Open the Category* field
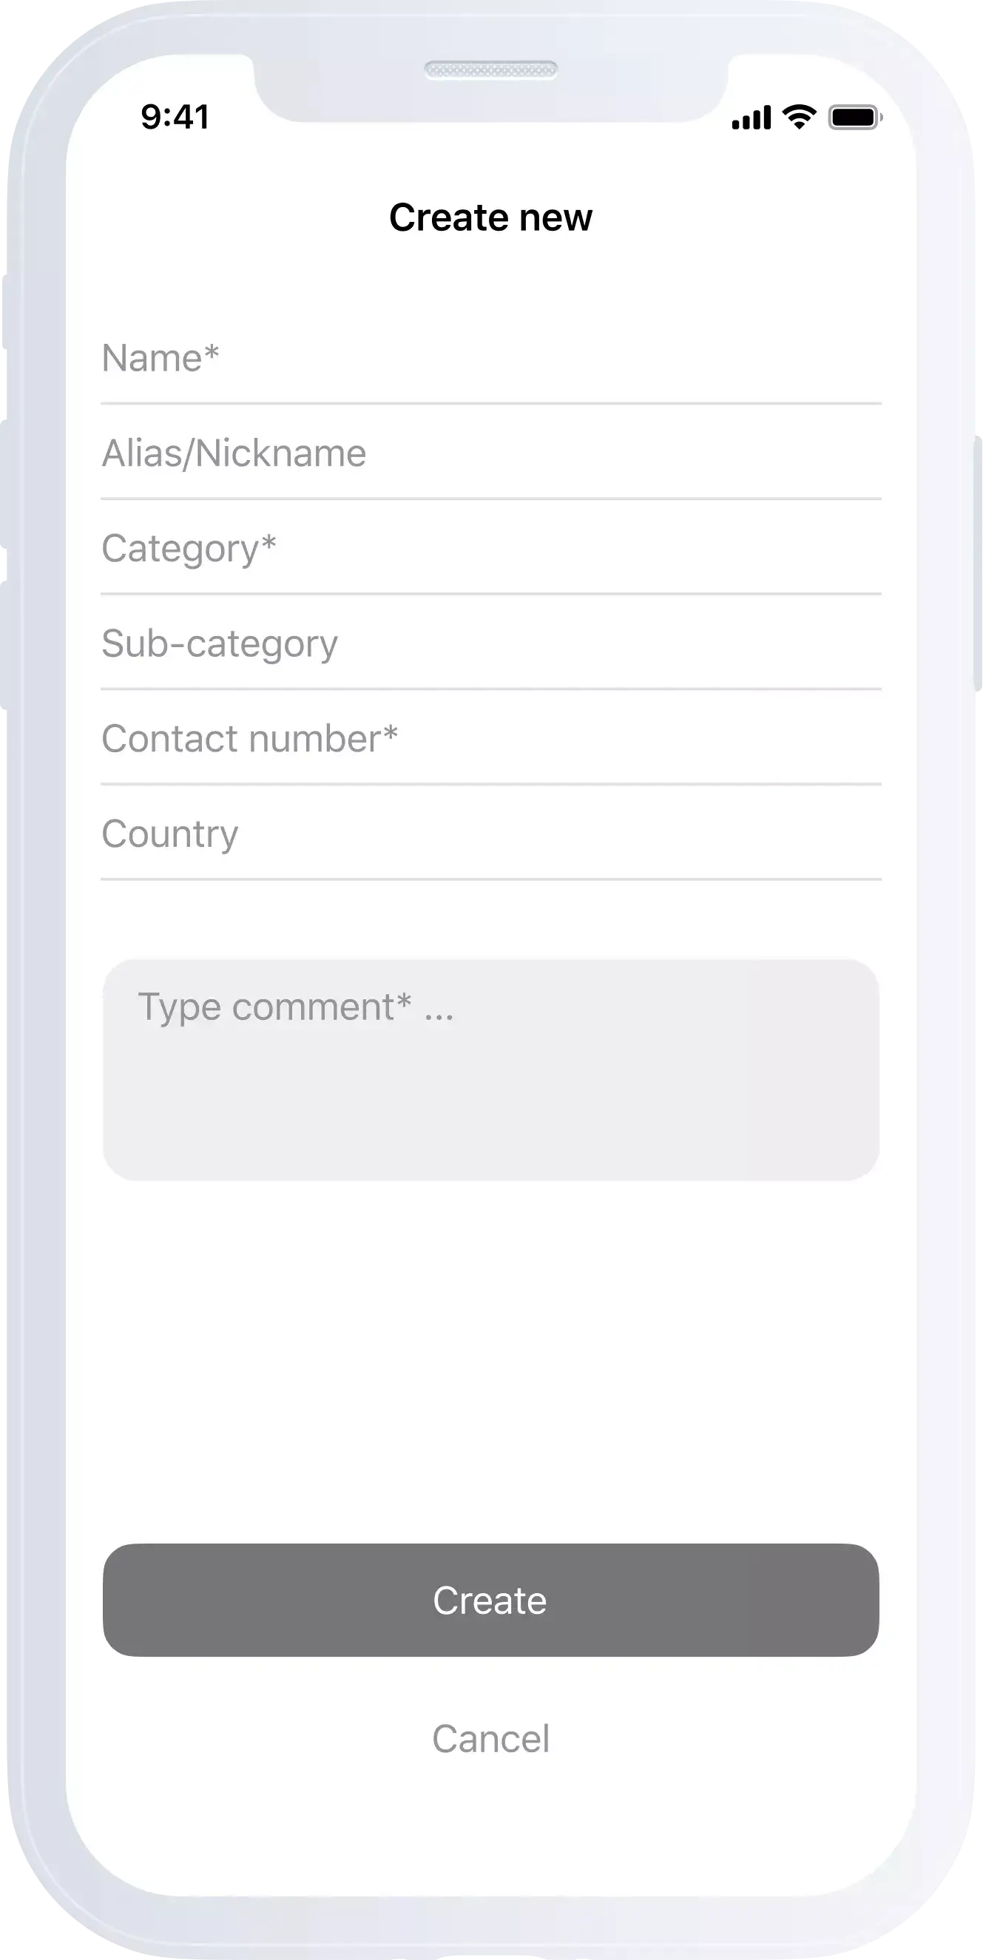The width and height of the screenshot is (983, 1960). coord(490,548)
